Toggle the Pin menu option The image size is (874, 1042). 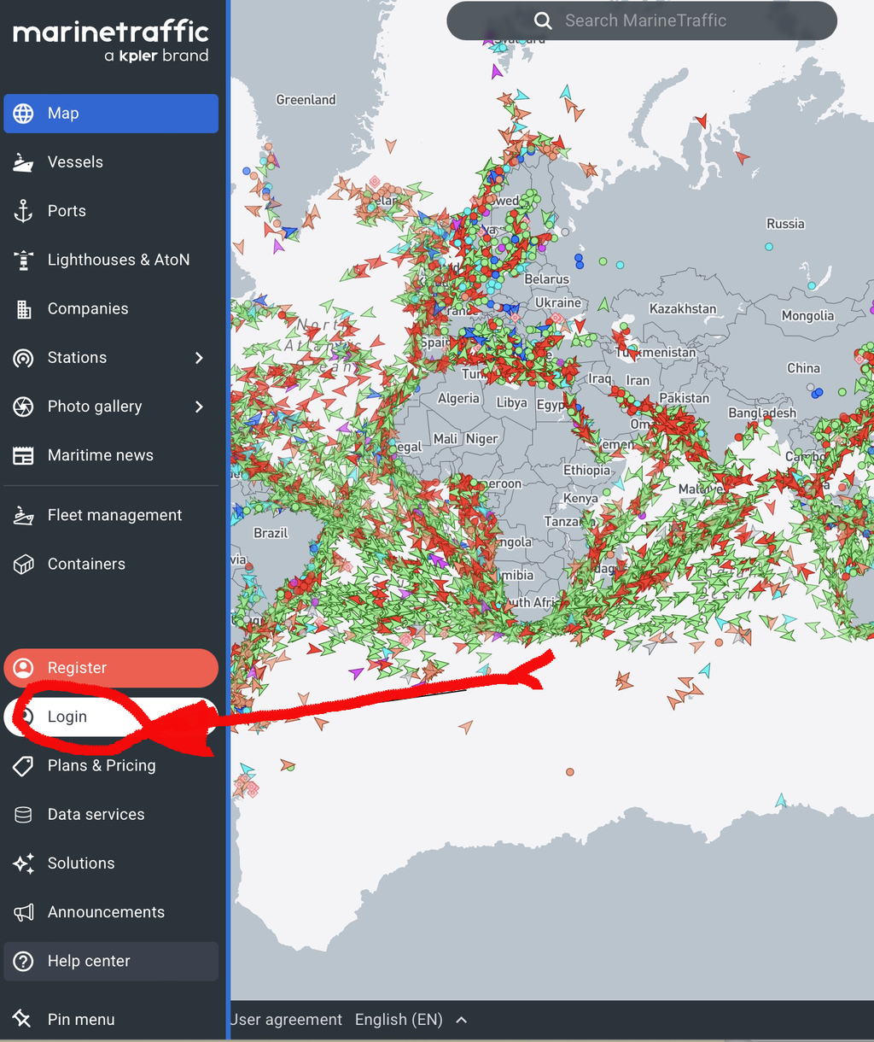(111, 1019)
